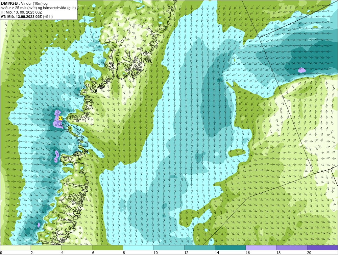Click the hviður > 25 m/s subtitle line

(39, 8)
